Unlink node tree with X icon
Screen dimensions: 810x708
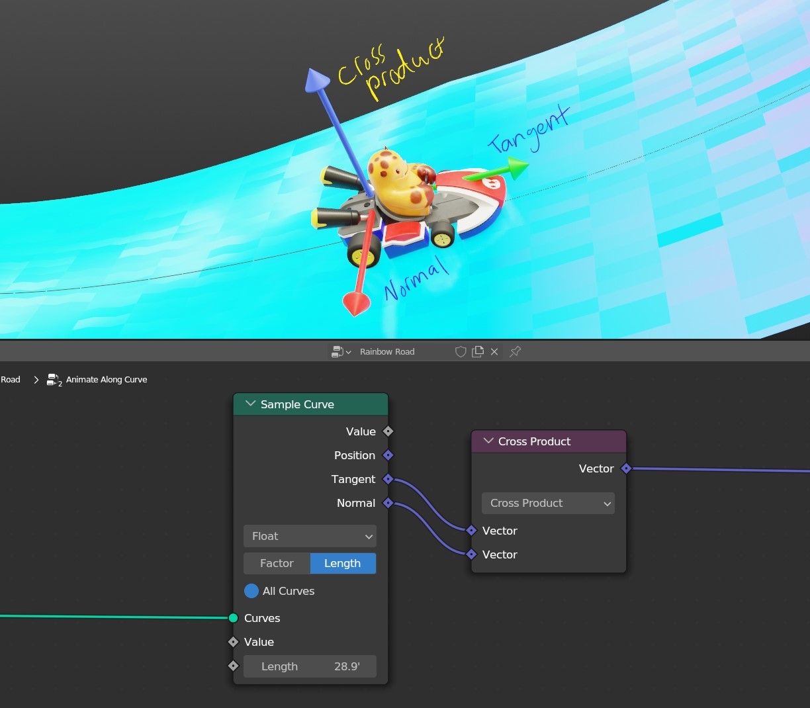[x=494, y=351]
